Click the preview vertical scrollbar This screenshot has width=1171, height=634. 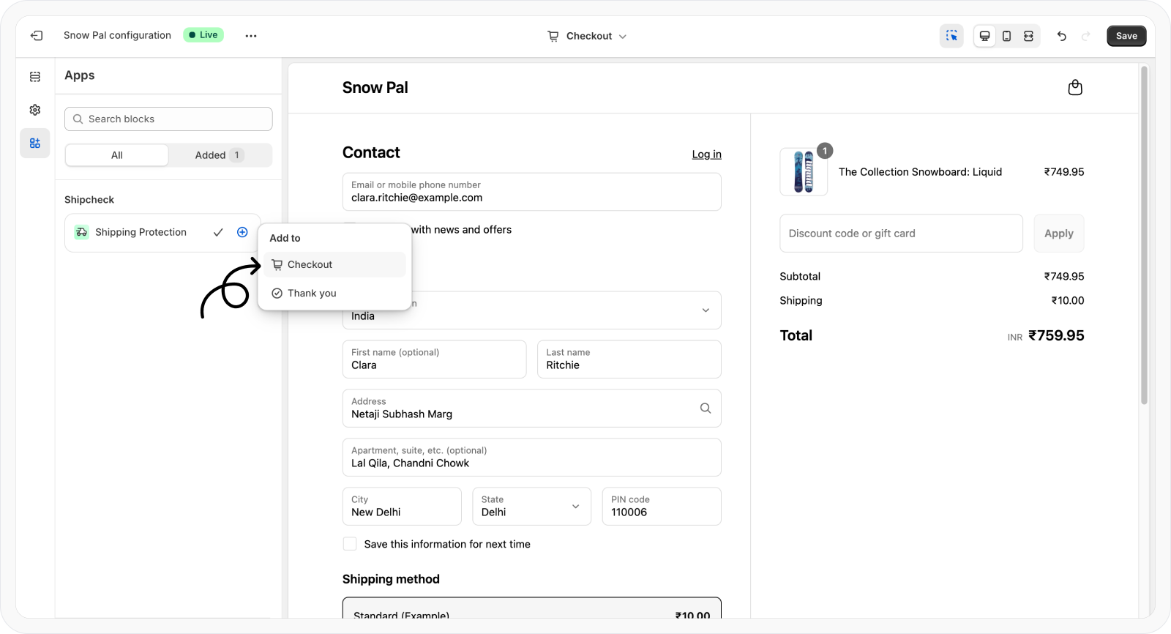1144,235
